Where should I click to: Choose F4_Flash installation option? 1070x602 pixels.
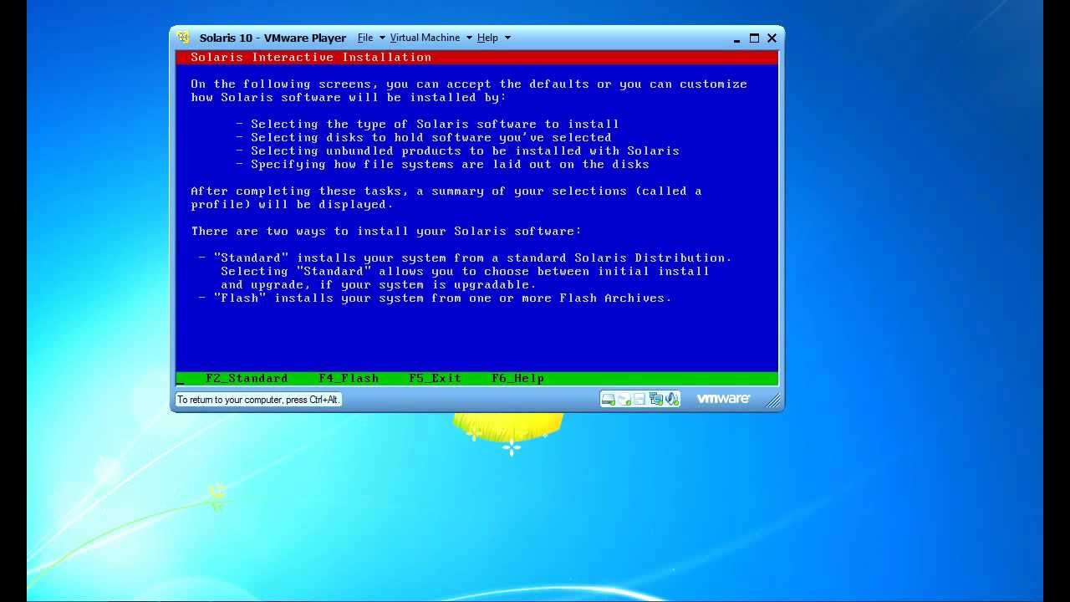pyautogui.click(x=349, y=378)
